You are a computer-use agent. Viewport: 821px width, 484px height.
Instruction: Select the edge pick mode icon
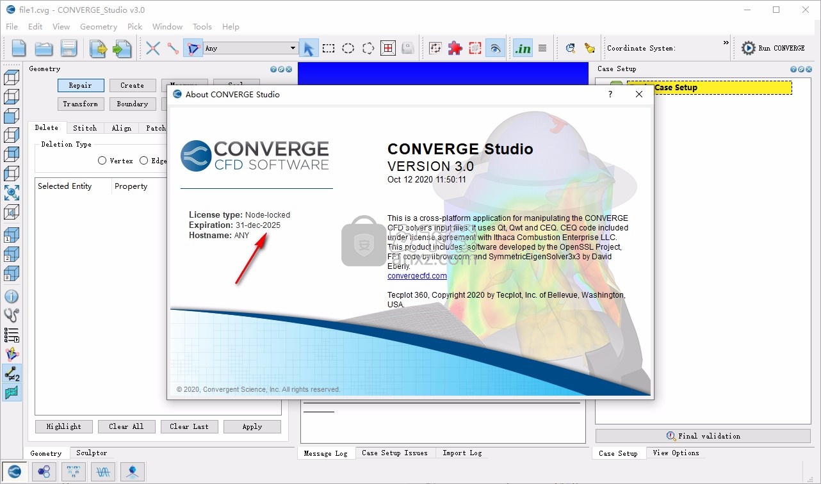[x=173, y=48]
